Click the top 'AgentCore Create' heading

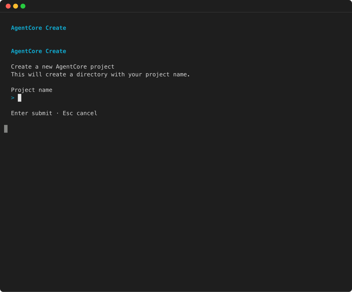tap(38, 28)
